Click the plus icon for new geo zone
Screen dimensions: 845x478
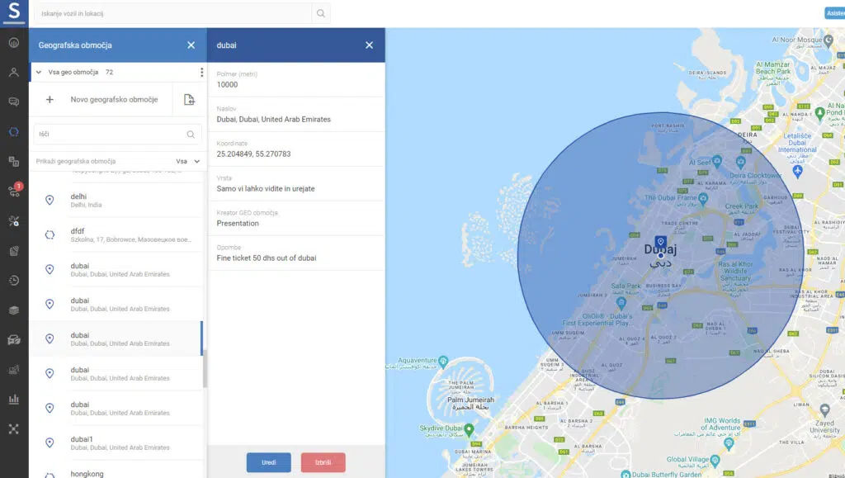tap(50, 99)
